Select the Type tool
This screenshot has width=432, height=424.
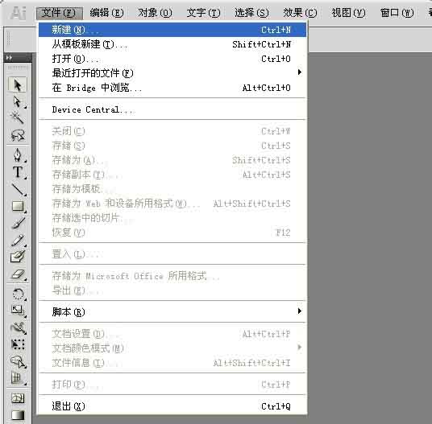(18, 172)
